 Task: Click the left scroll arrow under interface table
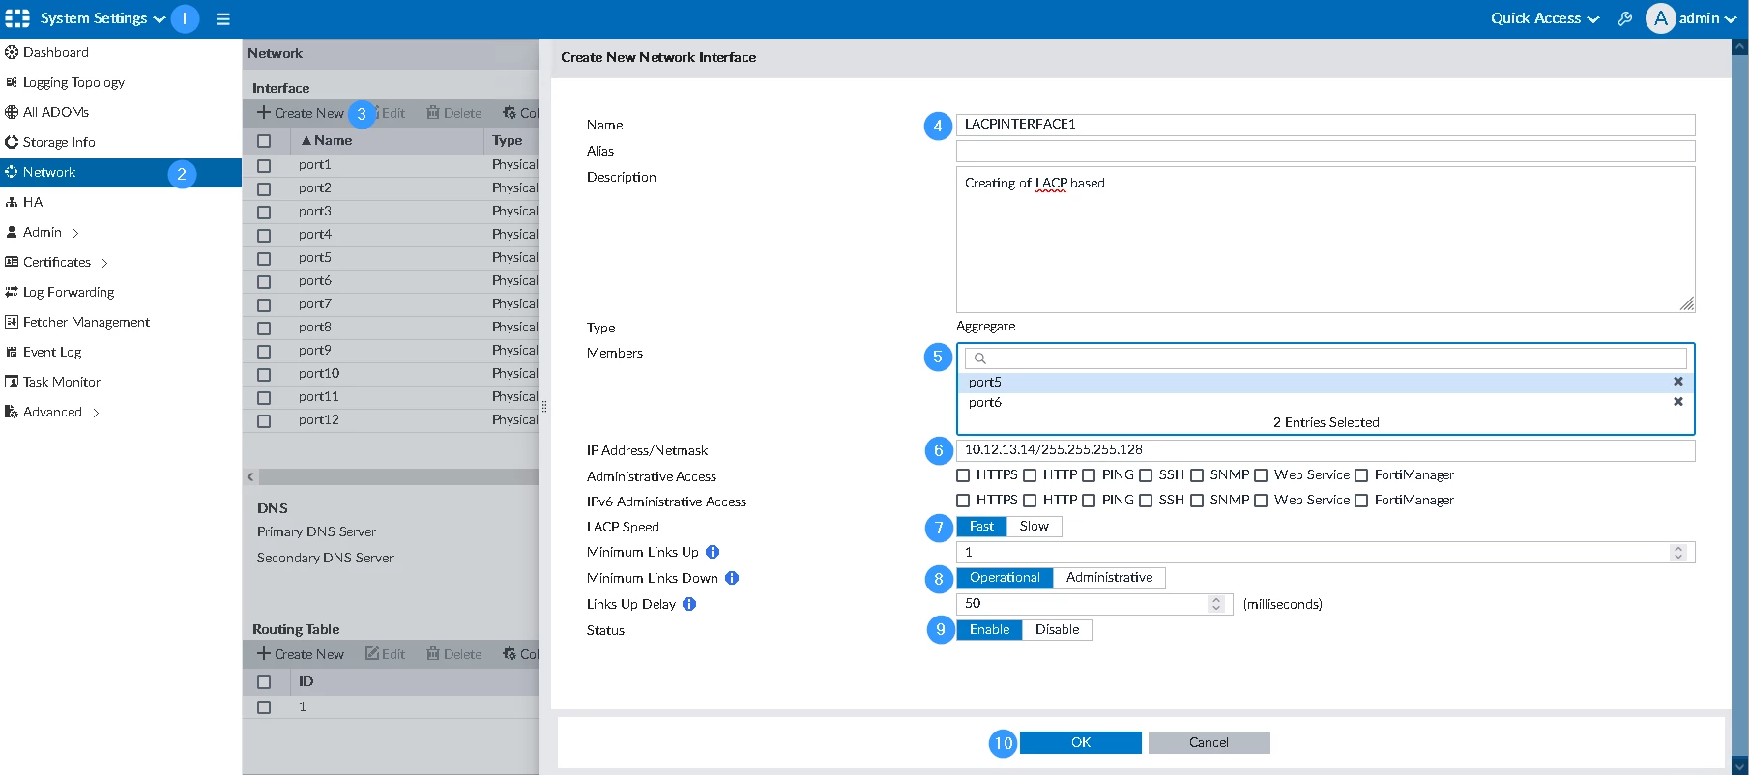[x=250, y=477]
